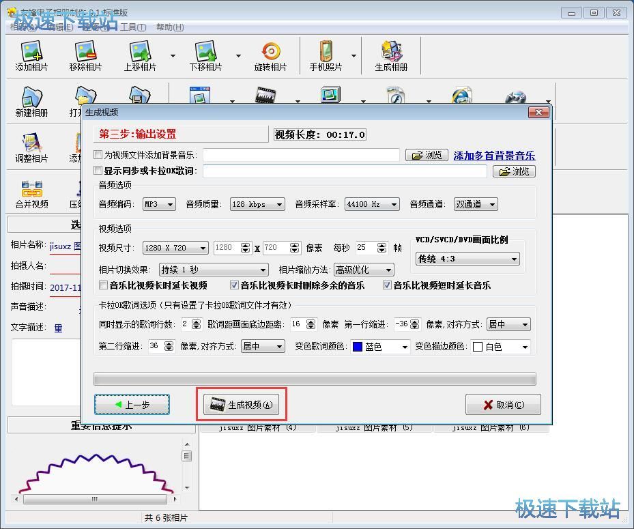Check 音乐比视频长时延长视频 option

pyautogui.click(x=104, y=285)
